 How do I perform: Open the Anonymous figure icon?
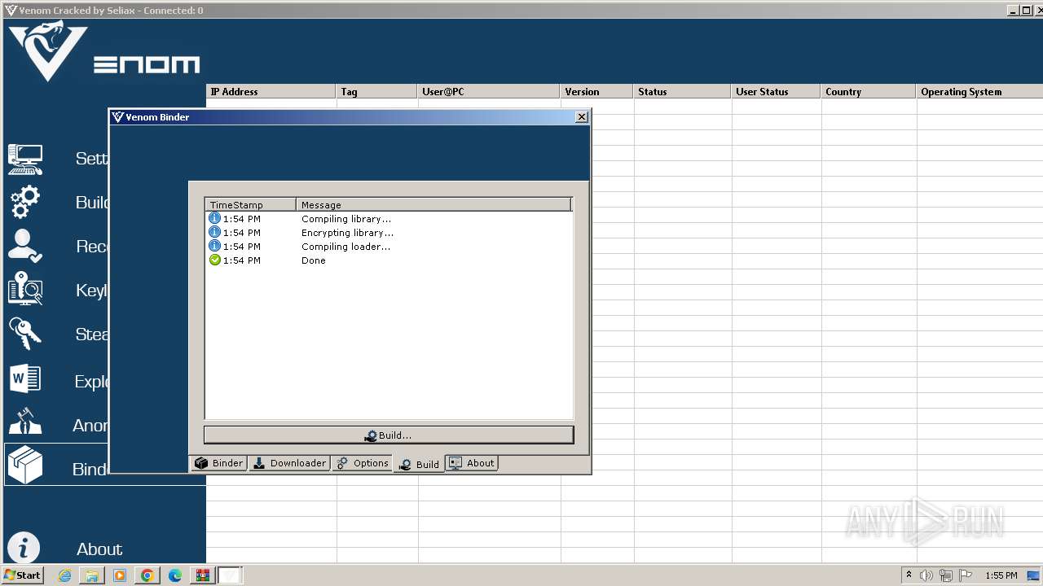(x=25, y=422)
